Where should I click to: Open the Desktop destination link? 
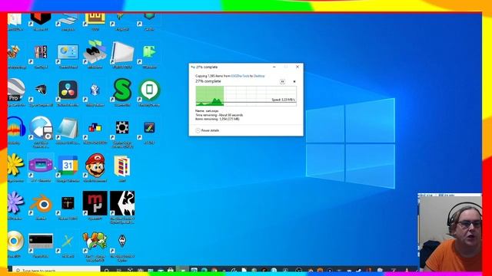[x=259, y=76]
